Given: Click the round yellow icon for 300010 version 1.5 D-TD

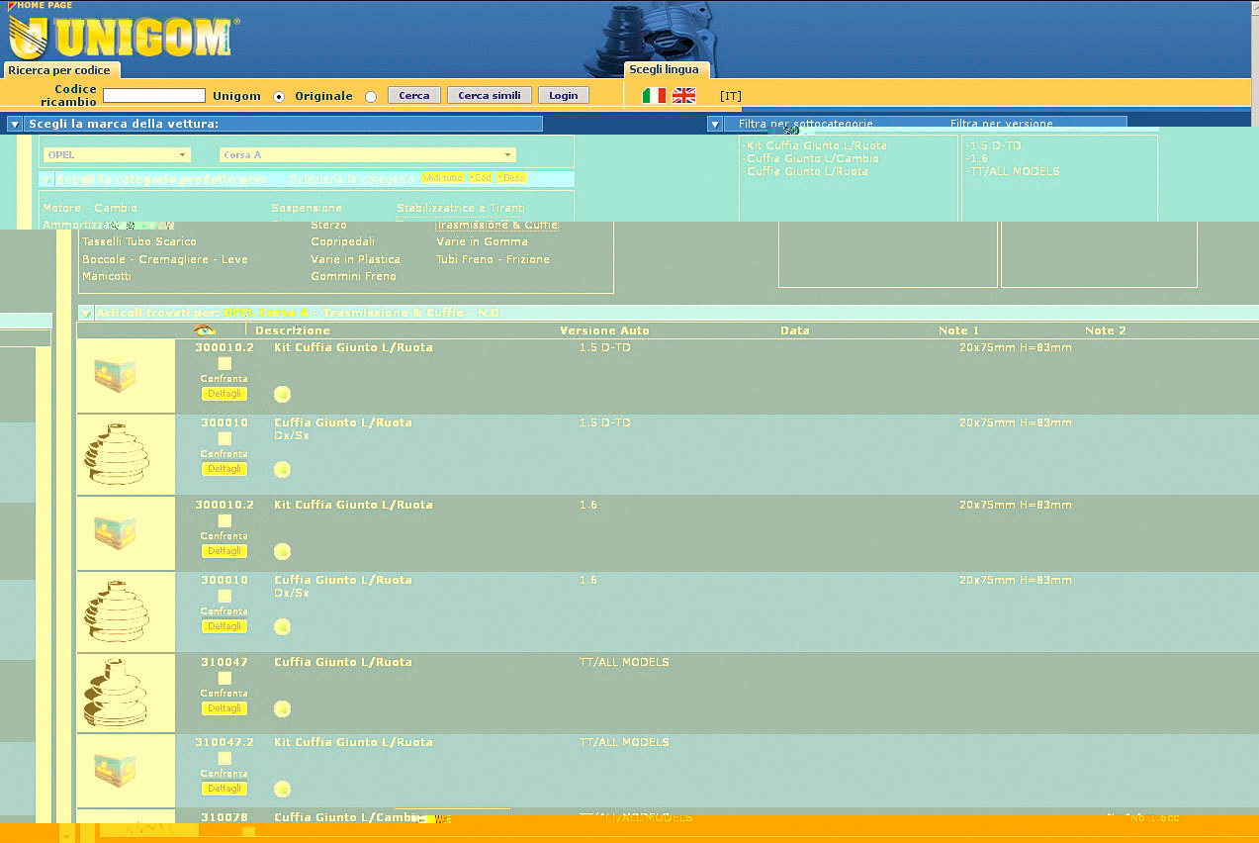Looking at the screenshot, I should click(282, 469).
